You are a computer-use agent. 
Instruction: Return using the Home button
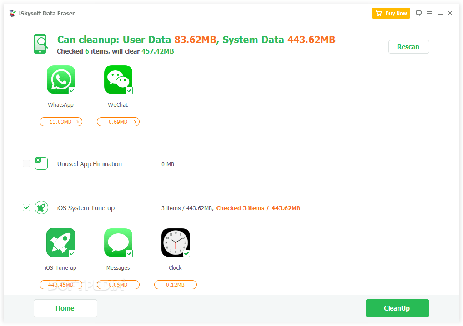pyautogui.click(x=65, y=308)
